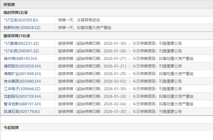Select the suspension reason for *ST奥维
This screenshot has height=140, width=213.
[x=120, y=44]
